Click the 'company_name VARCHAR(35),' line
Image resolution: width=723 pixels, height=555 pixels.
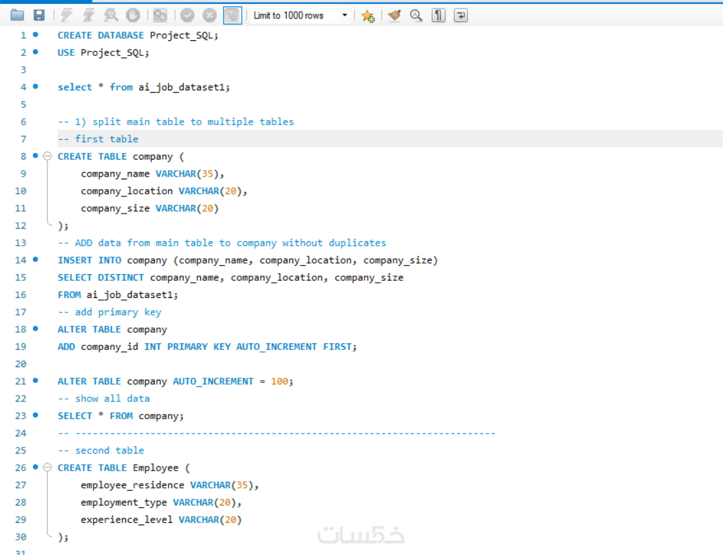(152, 174)
